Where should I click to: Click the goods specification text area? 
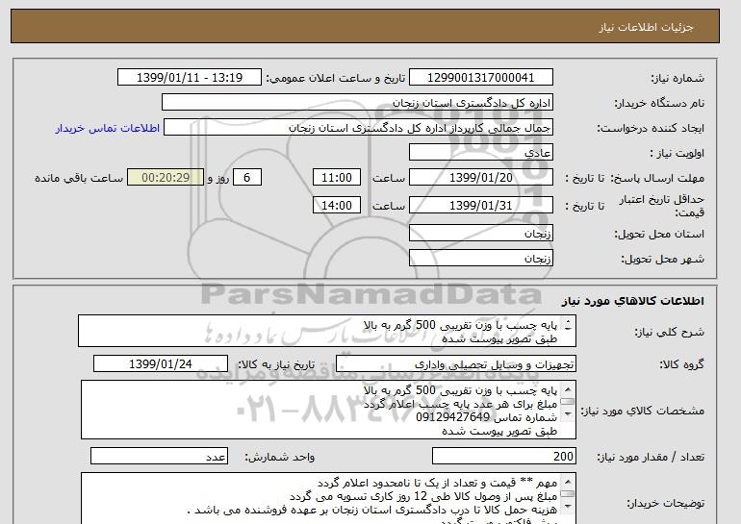[x=328, y=410]
